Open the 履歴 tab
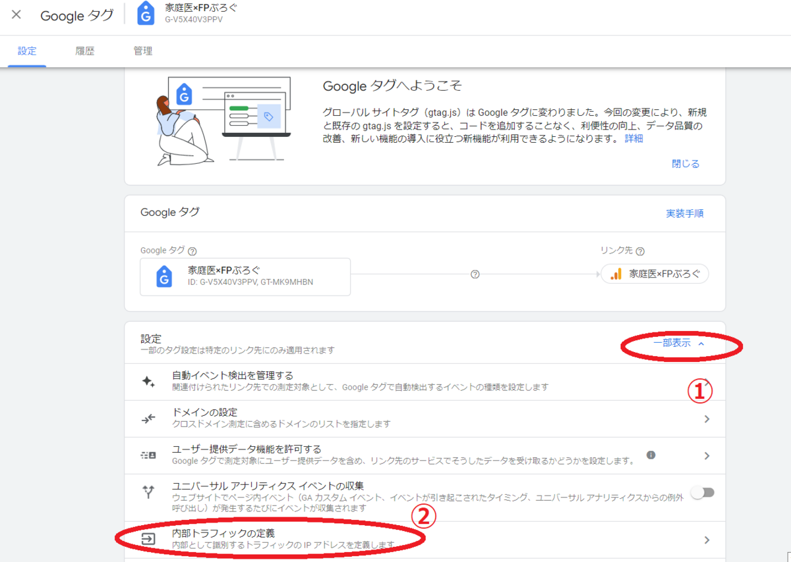Screen dimensions: 791x562 84,51
